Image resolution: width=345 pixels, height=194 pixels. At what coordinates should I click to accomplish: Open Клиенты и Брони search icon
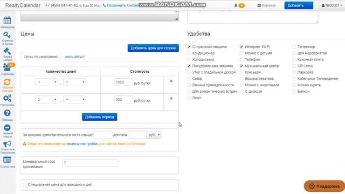[x=7, y=35]
